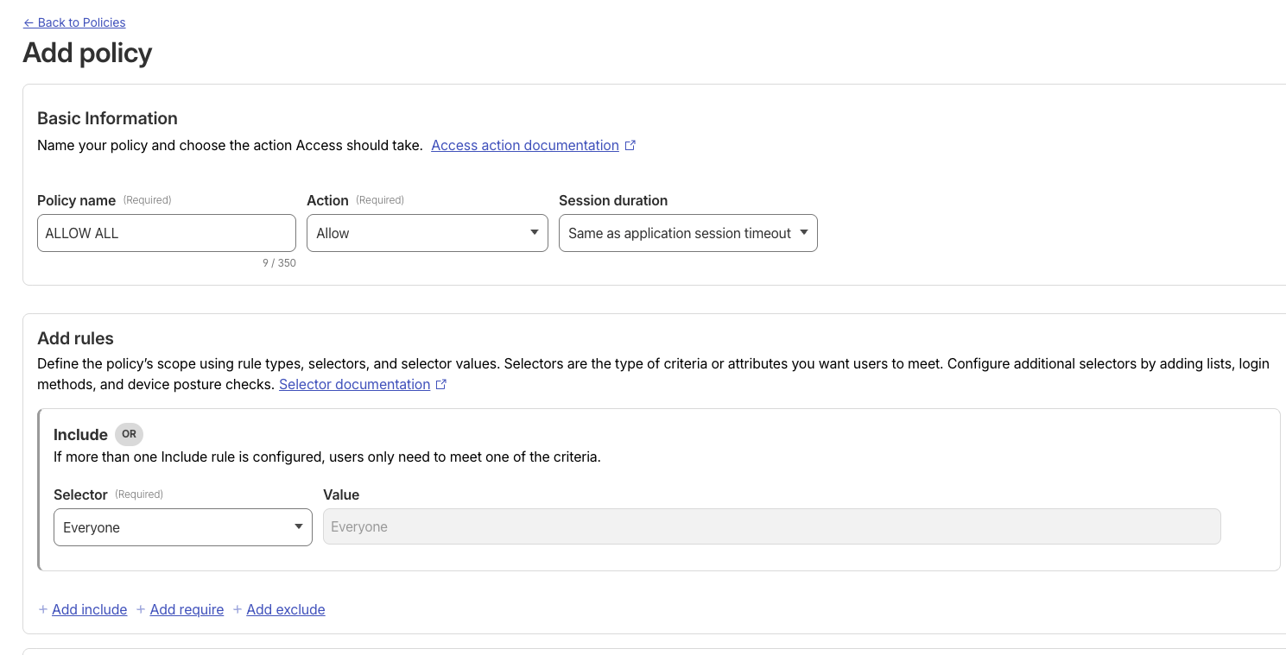Click external-link icon beside Access action documentation
This screenshot has width=1286, height=655.
(630, 145)
